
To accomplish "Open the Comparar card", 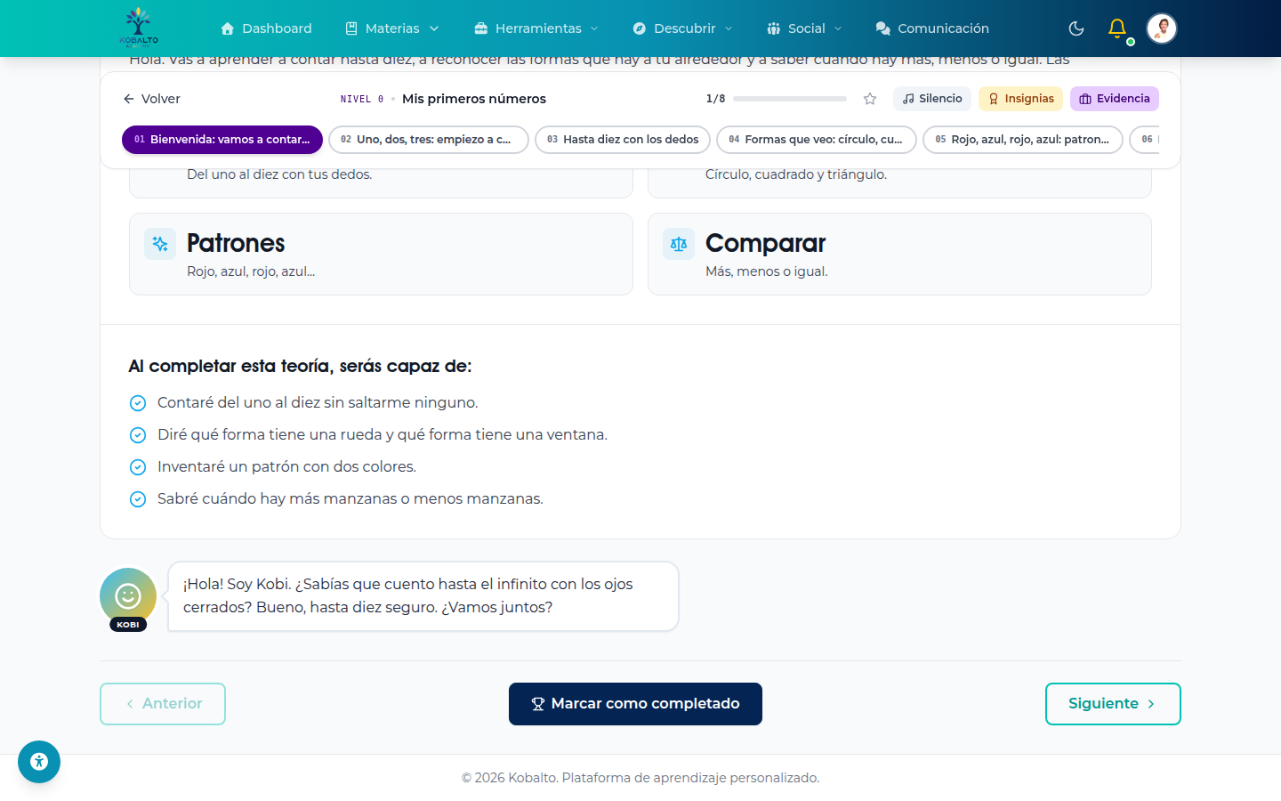I will tap(899, 254).
